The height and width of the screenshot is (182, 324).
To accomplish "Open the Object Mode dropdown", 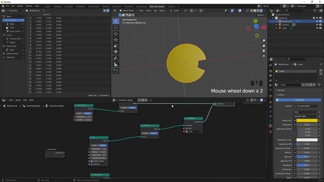I will click(x=128, y=11).
